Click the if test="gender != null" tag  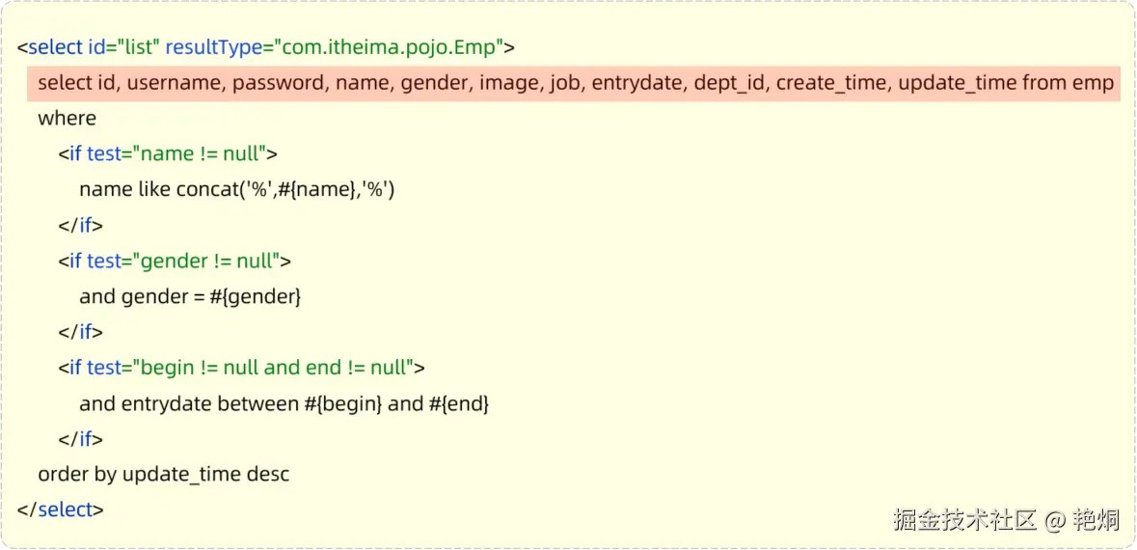175,261
